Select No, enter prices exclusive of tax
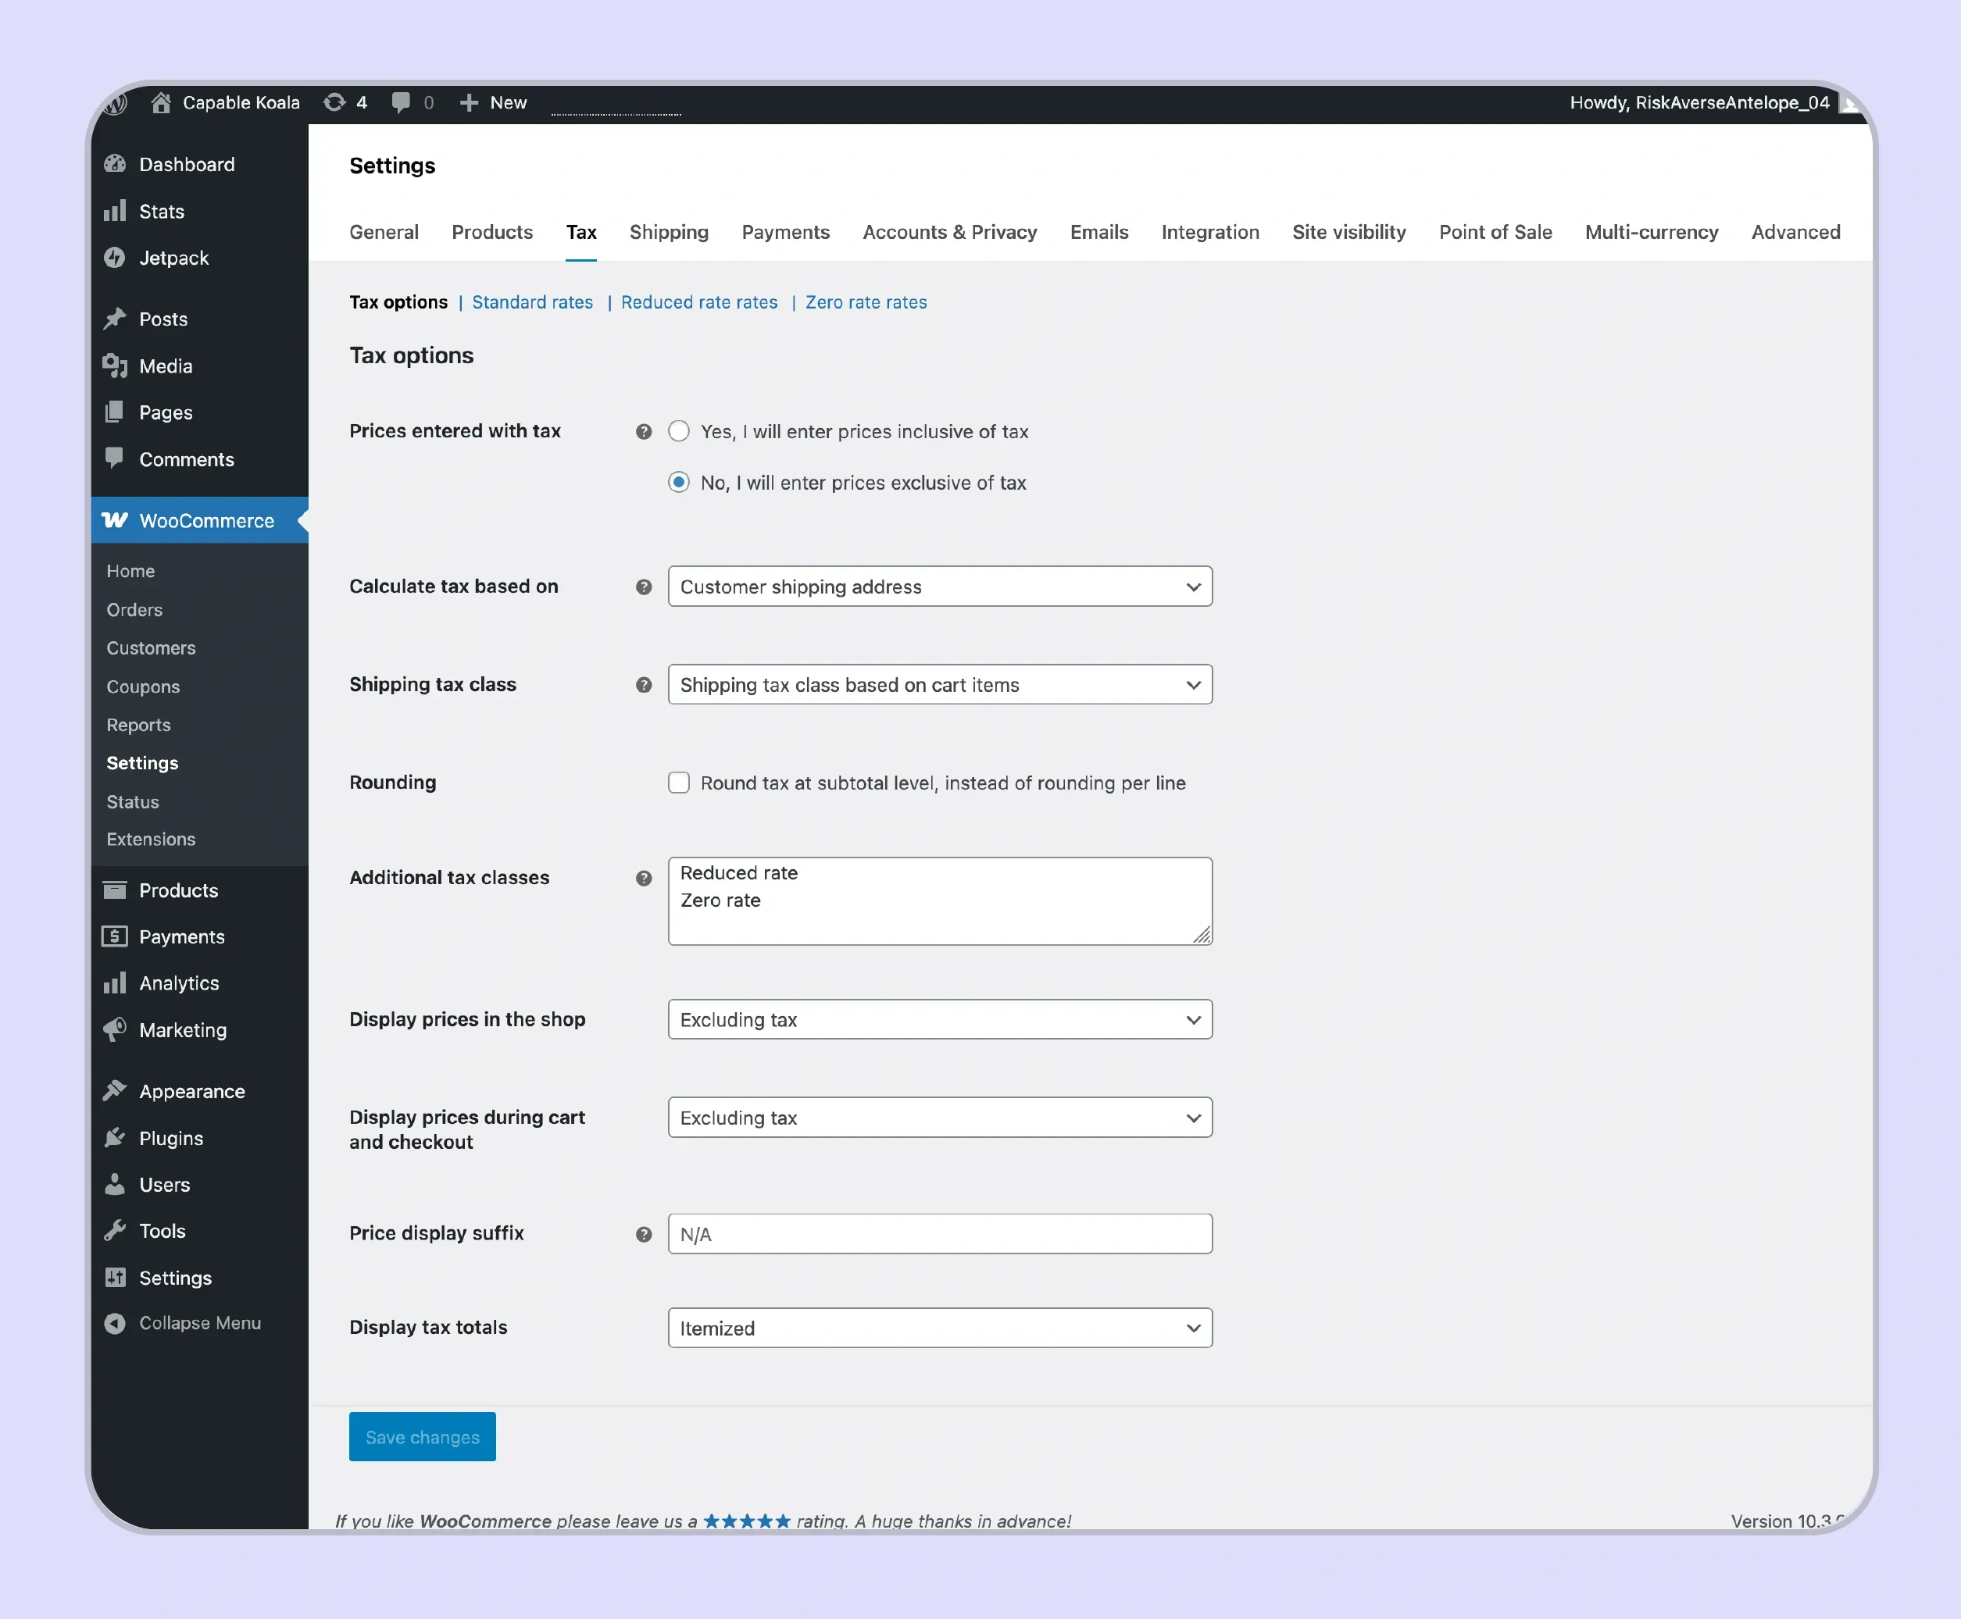Screen dimensions: 1961x1619 click(x=678, y=482)
